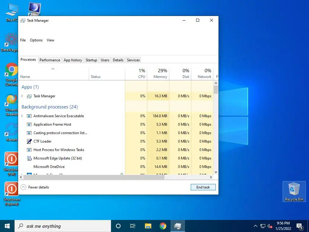This screenshot has width=309, height=232.
Task: Select the Shutdown (Hybrid) desktop shortcut
Action: point(12,194)
